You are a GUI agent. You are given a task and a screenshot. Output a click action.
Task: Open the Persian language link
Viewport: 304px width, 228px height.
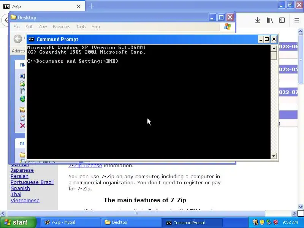(x=19, y=176)
